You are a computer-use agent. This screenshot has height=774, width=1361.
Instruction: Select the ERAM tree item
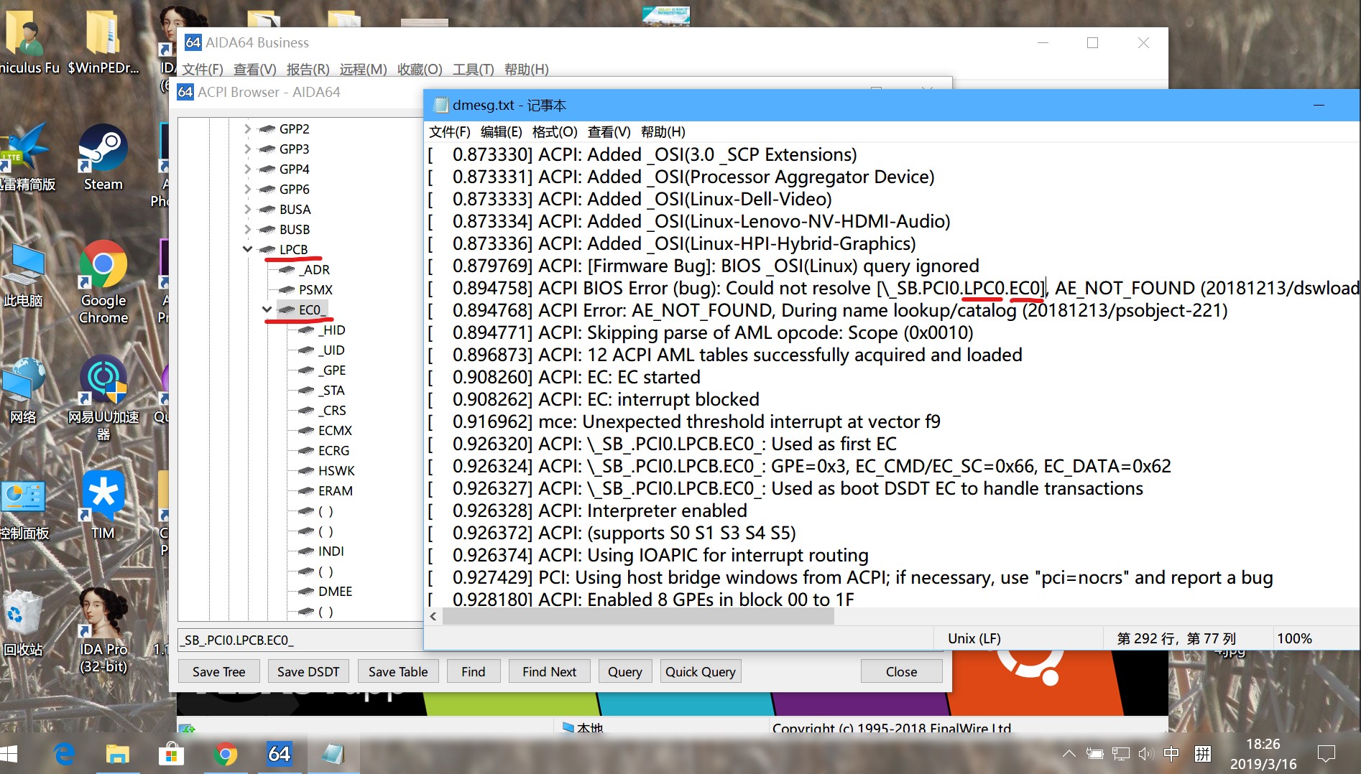tap(335, 490)
